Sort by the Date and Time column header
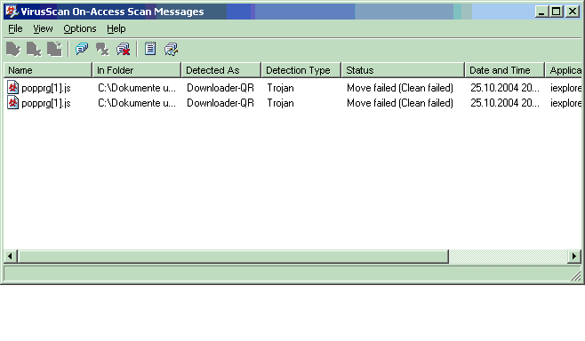Image resolution: width=585 pixels, height=341 pixels. tap(505, 70)
